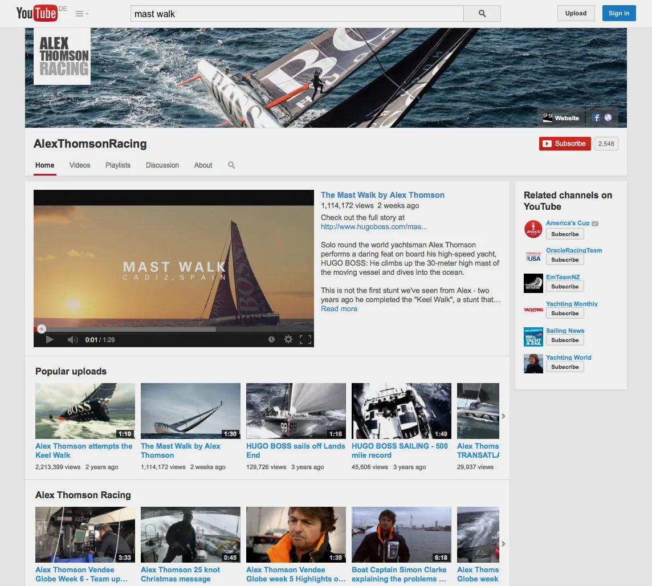Screen dimensions: 652x586
Task: Switch to the Videos tab
Action: pyautogui.click(x=80, y=165)
